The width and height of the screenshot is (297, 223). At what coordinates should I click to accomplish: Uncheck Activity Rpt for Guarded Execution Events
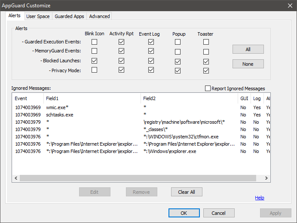[x=121, y=42]
